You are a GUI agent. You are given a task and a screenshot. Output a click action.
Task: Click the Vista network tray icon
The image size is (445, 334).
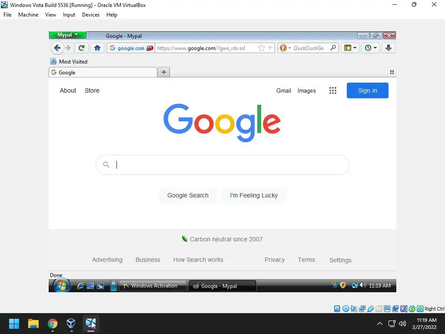point(355,285)
